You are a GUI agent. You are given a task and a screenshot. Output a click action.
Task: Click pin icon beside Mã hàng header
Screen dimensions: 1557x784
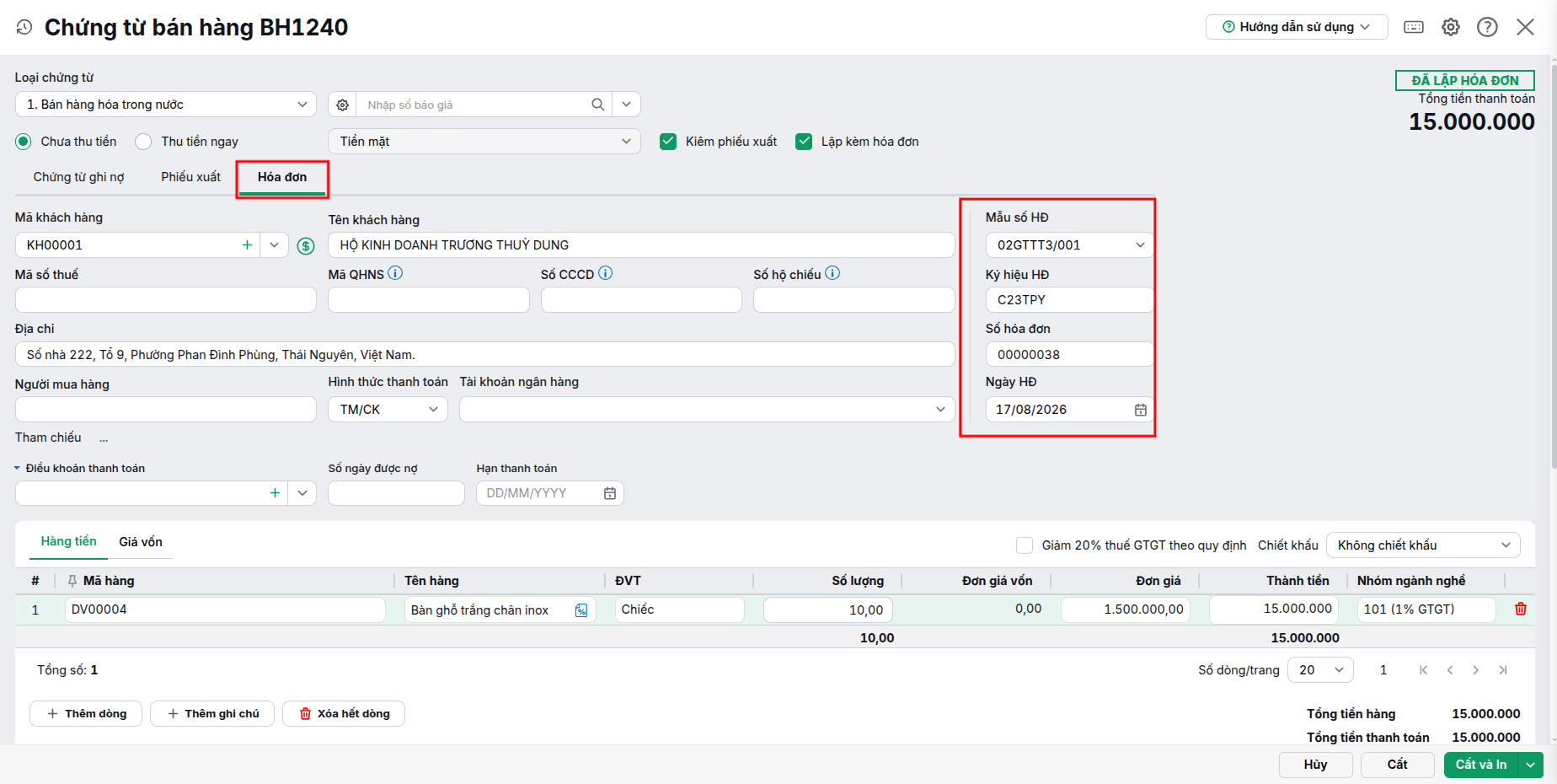pos(72,581)
